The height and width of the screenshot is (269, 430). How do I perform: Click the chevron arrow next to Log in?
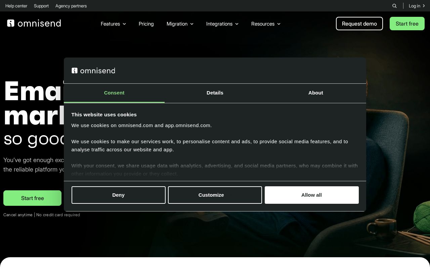[424, 6]
